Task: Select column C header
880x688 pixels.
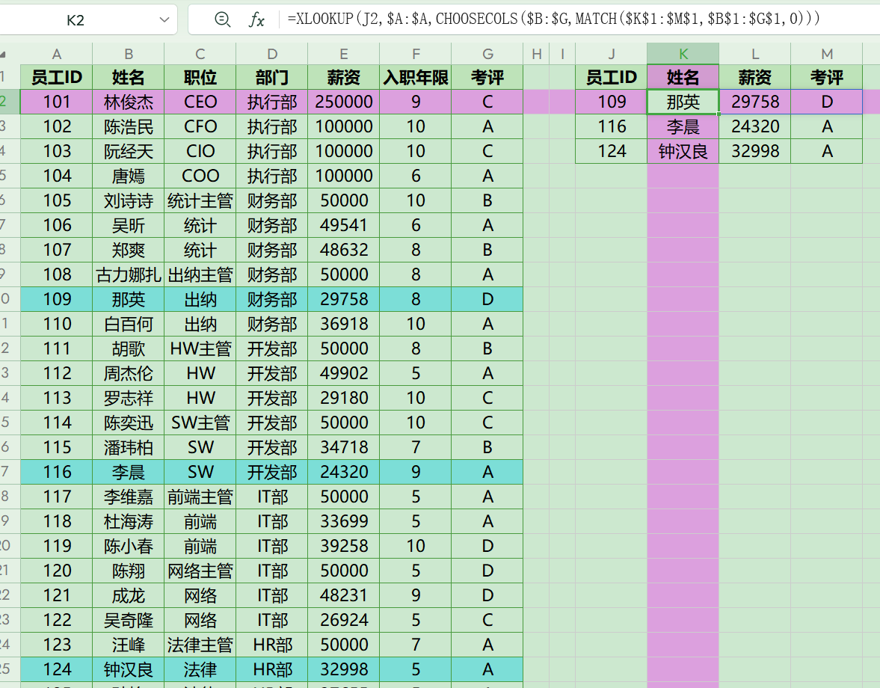Action: pyautogui.click(x=200, y=55)
